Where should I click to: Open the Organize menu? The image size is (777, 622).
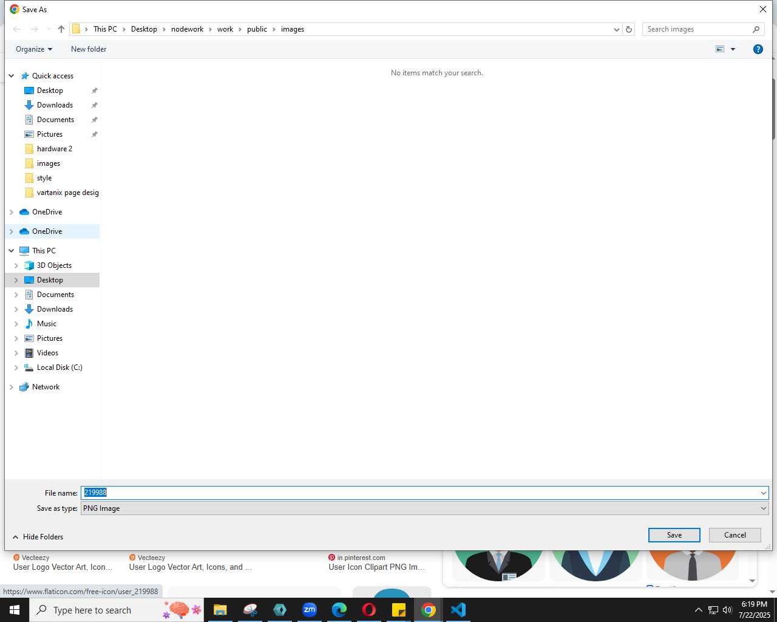[x=34, y=49]
